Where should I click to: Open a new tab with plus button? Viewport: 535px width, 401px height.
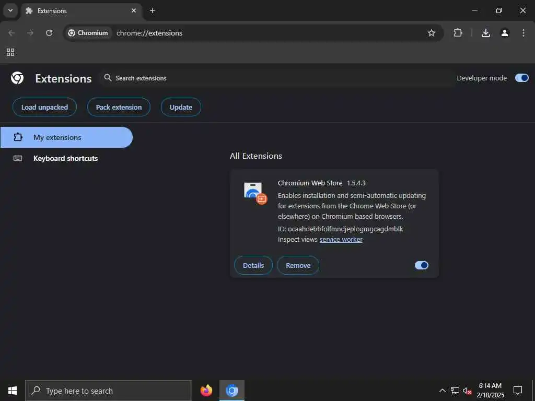(152, 10)
